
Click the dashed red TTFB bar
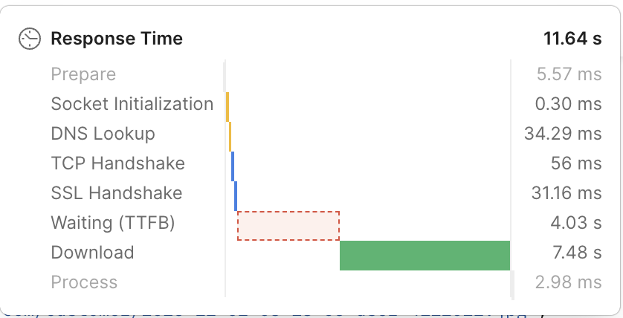pyautogui.click(x=288, y=226)
